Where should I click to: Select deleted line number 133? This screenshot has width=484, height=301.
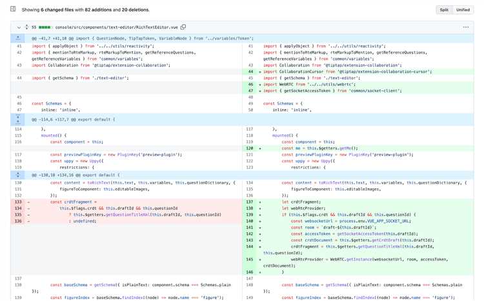(x=18, y=202)
